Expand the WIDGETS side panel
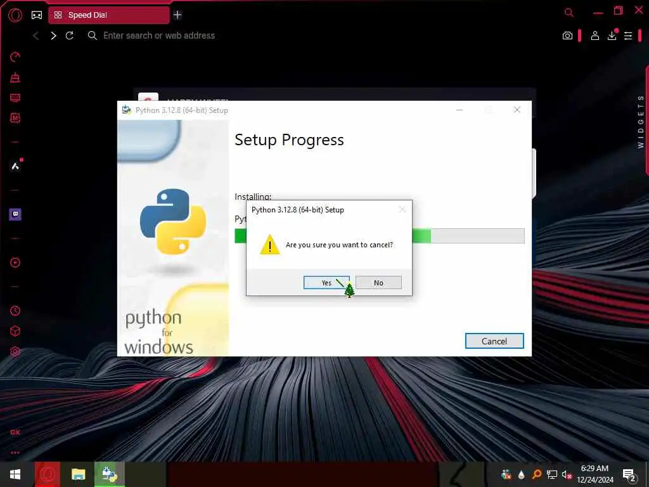649x487 pixels. click(x=641, y=122)
